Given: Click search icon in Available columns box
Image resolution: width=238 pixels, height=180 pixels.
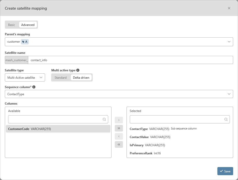Looking at the screenshot, I should point(104,119).
